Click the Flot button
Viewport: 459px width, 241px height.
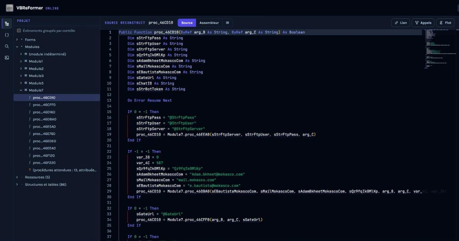coord(445,23)
